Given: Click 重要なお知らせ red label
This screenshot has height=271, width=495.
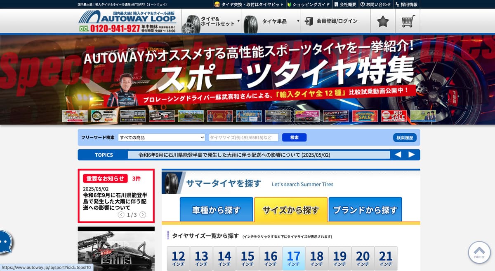Looking at the screenshot, I should click(105, 178).
